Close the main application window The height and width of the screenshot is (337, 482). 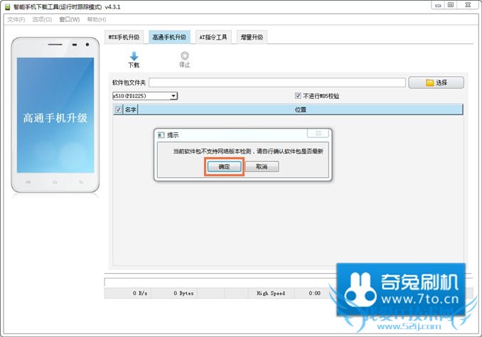[468, 5]
